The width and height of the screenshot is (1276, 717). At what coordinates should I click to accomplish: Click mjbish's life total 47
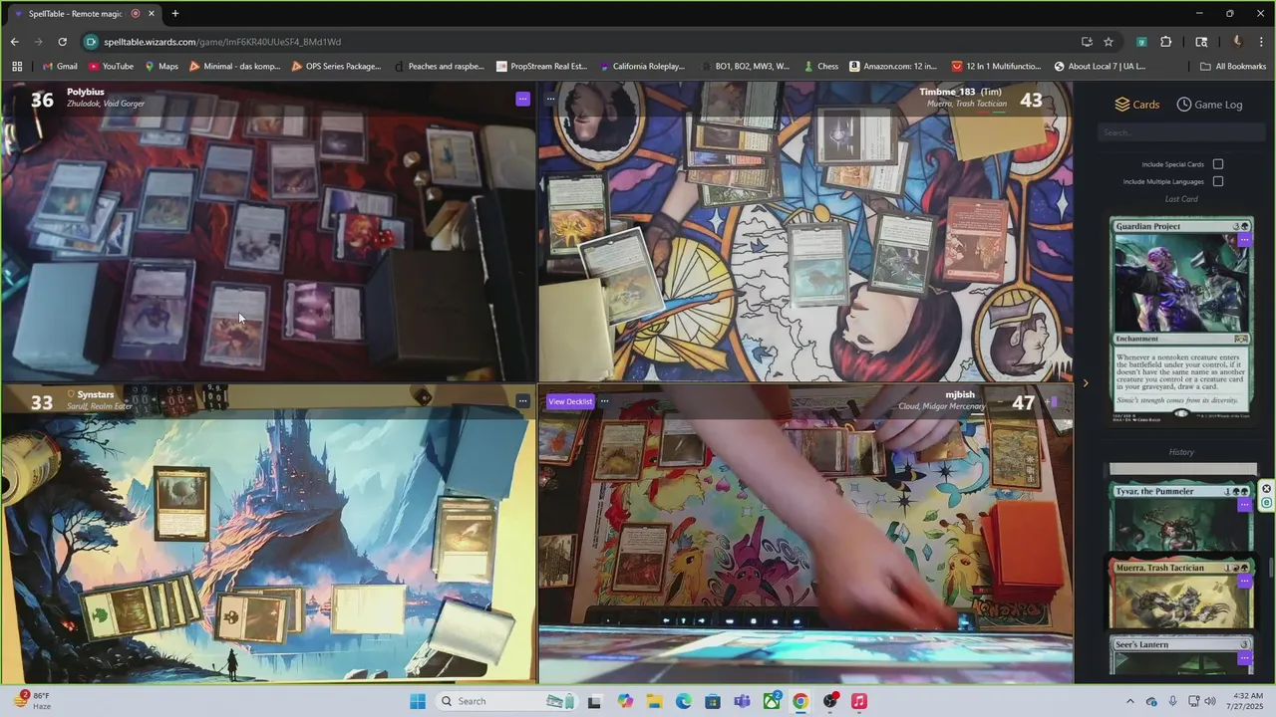1023,402
